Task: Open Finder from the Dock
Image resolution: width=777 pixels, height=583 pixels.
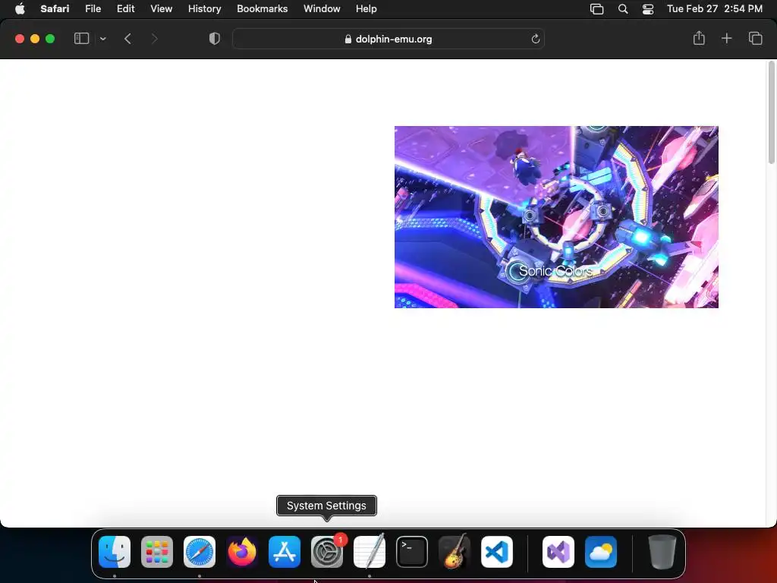Action: 115,552
